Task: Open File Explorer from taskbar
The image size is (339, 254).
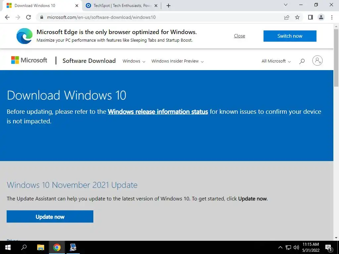Action: 40,247
